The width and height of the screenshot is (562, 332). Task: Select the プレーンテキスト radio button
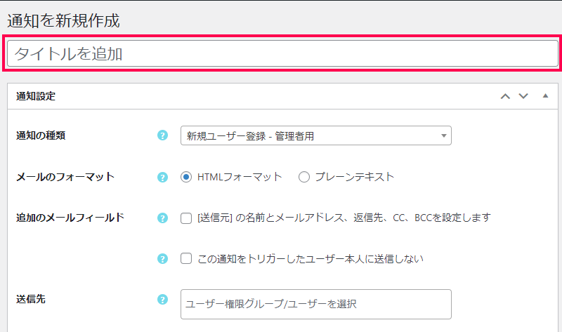click(x=304, y=177)
